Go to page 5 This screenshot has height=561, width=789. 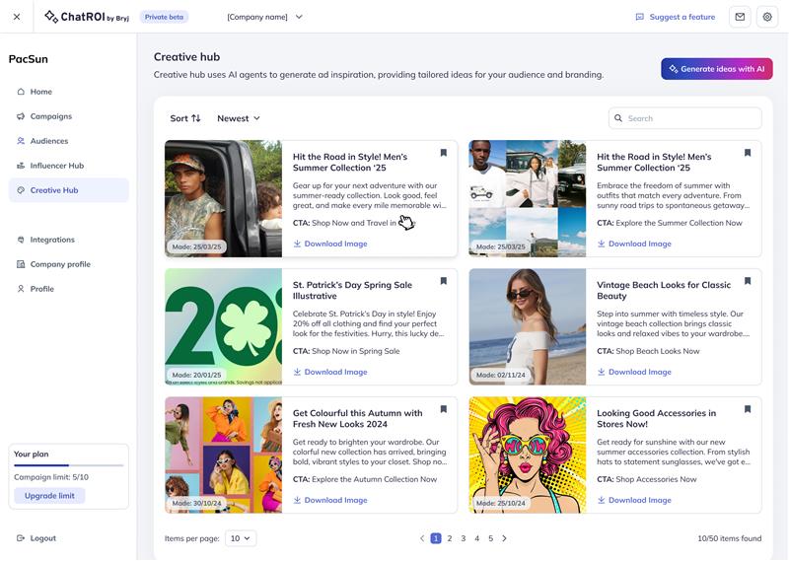[490, 538]
